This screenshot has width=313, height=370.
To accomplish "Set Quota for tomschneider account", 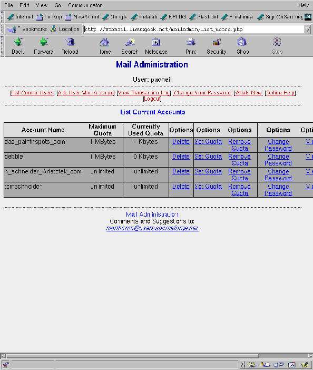I will coord(208,187).
